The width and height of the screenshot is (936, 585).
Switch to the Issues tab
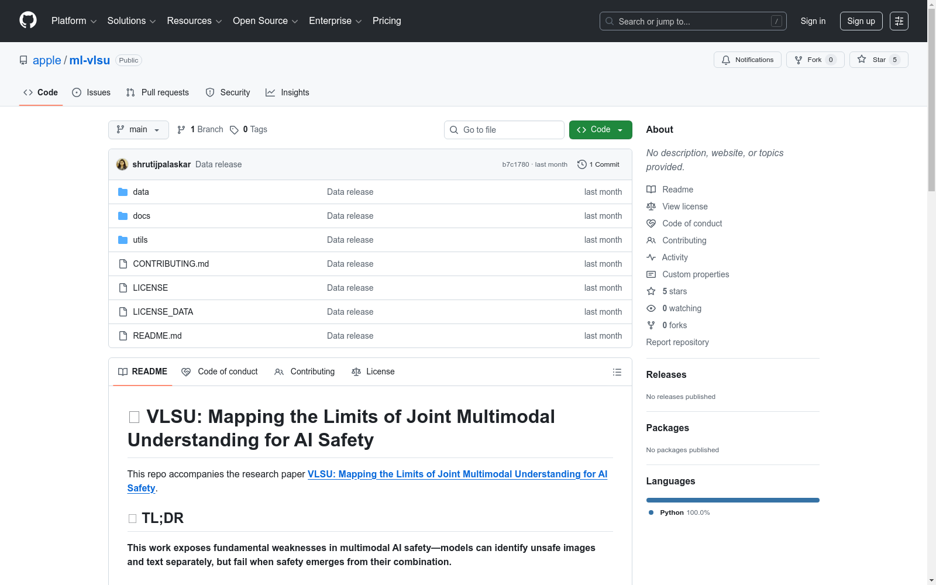coord(91,92)
